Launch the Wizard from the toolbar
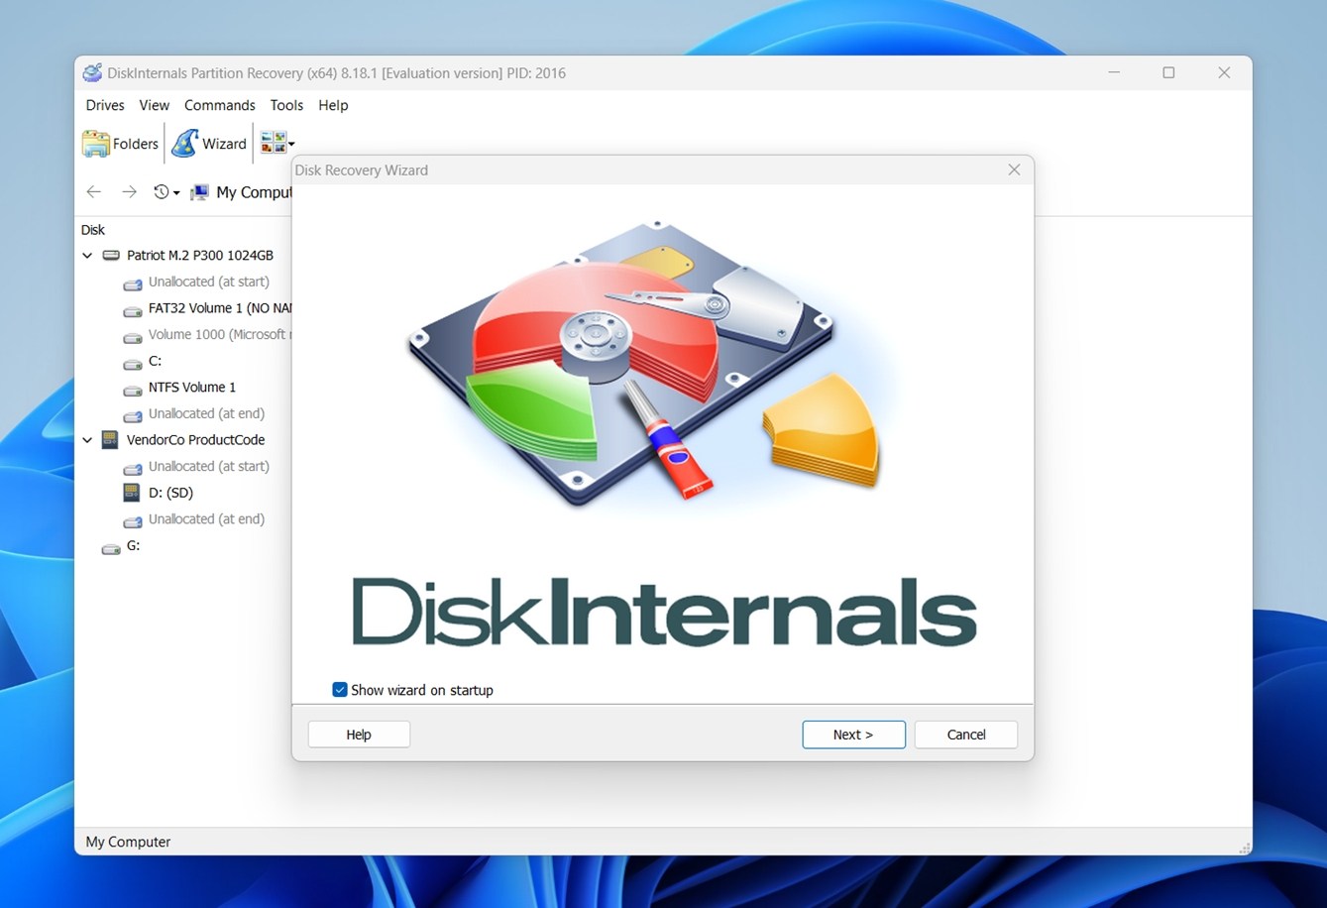This screenshot has height=908, width=1327. click(209, 144)
